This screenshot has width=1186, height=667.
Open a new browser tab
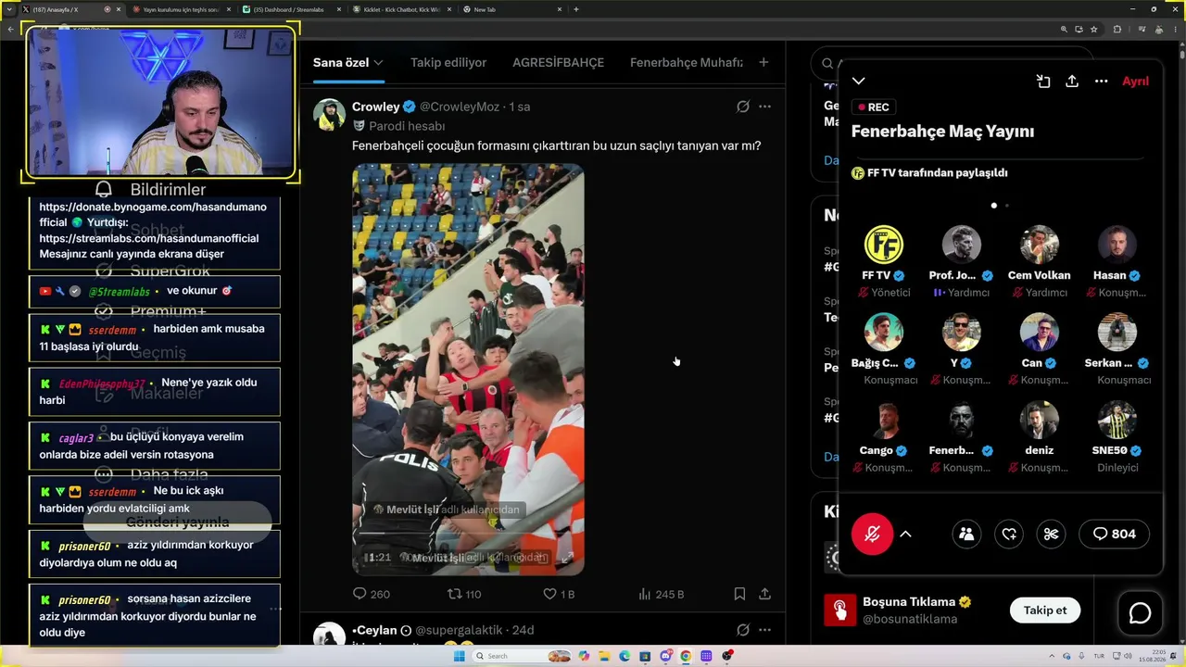click(x=576, y=9)
